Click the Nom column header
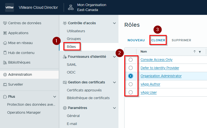Screen dimensions: 207x128 click(144, 51)
